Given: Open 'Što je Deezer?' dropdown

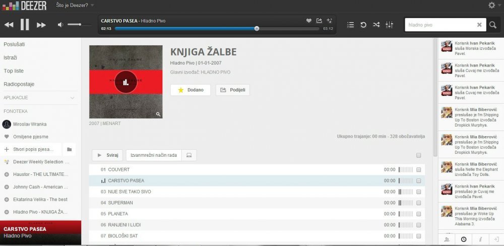Looking at the screenshot, I should point(75,5).
